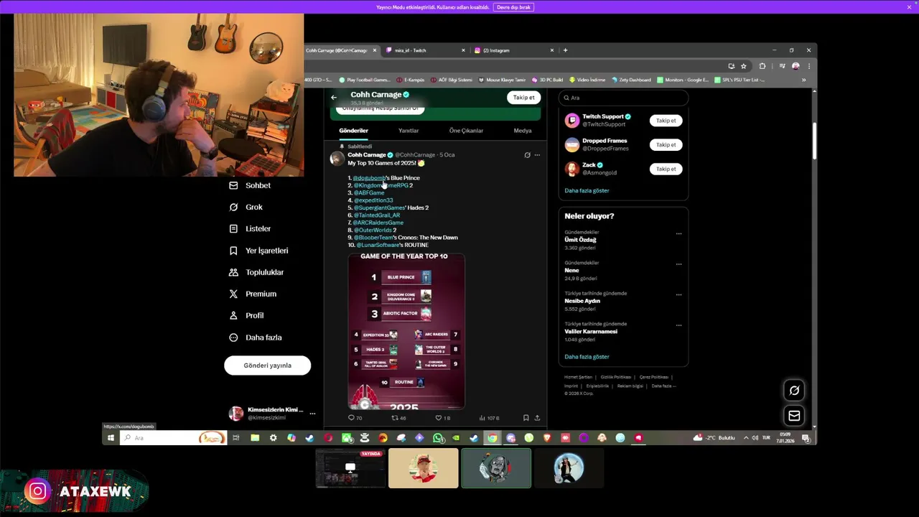Open a new browser tab
919x517 pixels.
565,50
